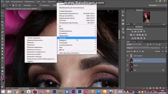Viewport: 168px width, 94px height.
Task: Add a Levels adjustment layer
Action: click(135, 32)
